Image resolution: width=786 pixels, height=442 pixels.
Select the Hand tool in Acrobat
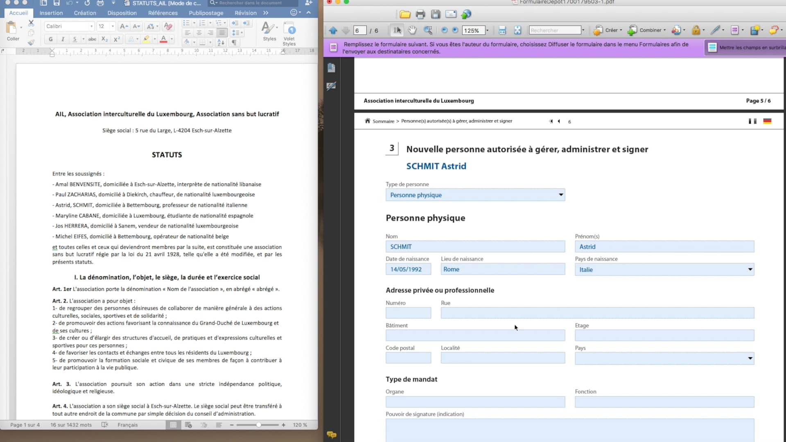click(412, 30)
